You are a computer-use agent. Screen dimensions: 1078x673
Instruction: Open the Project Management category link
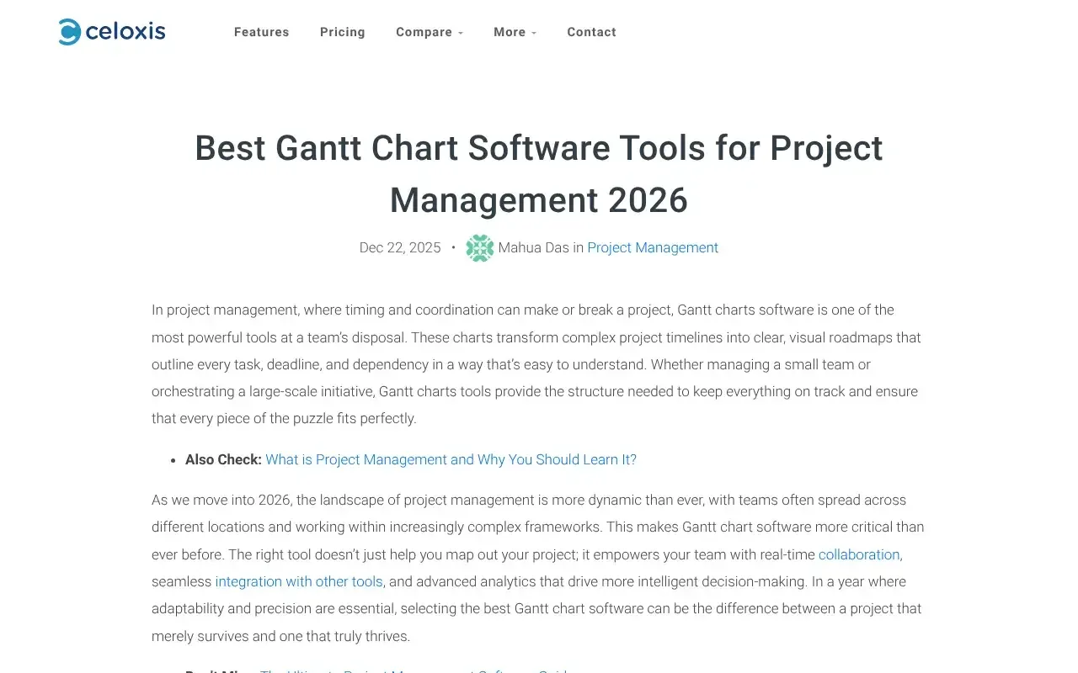coord(653,248)
